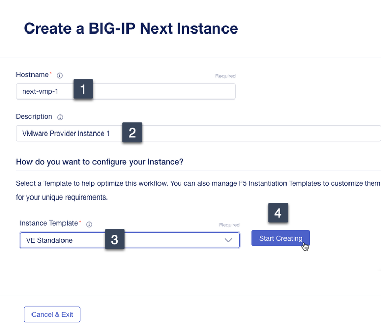
Task: Click the 'Select a Template to help optimize' paragraph
Action: (198, 190)
